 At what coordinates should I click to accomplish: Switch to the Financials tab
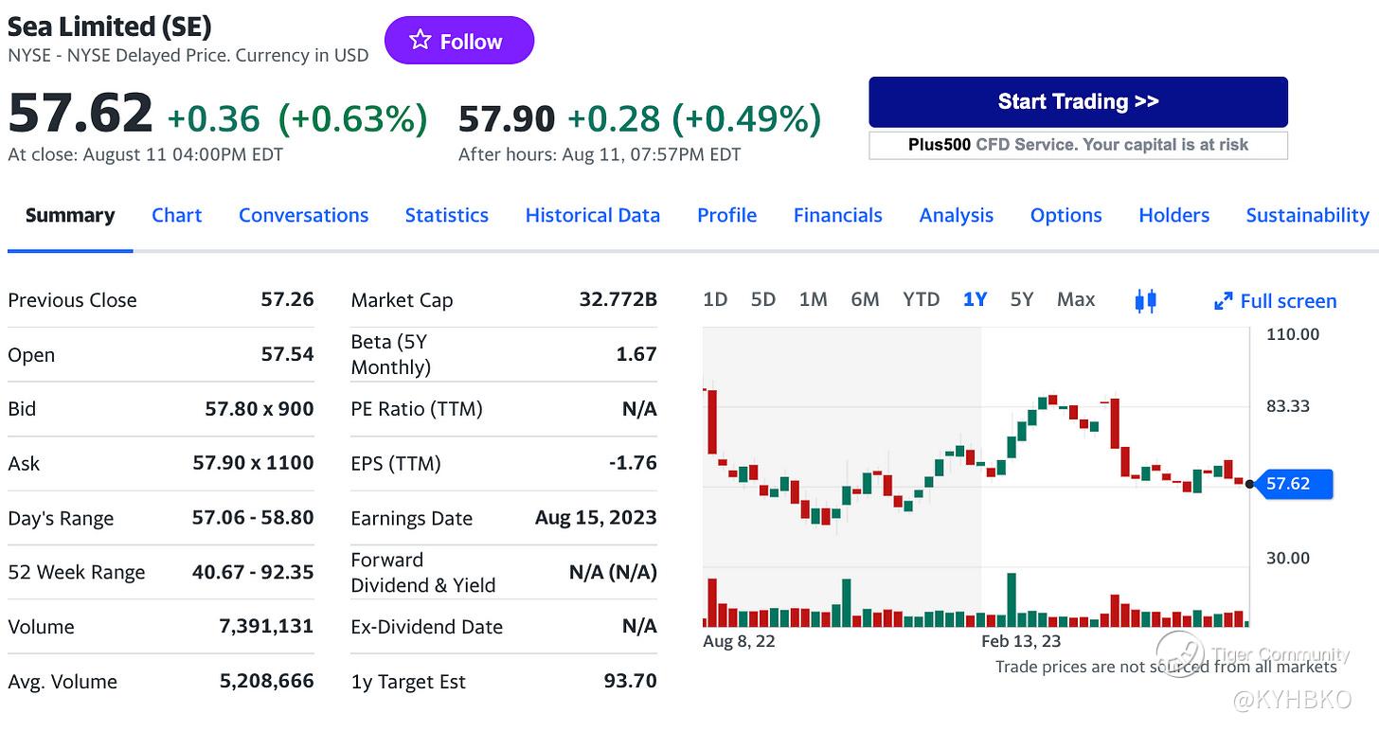pos(837,215)
